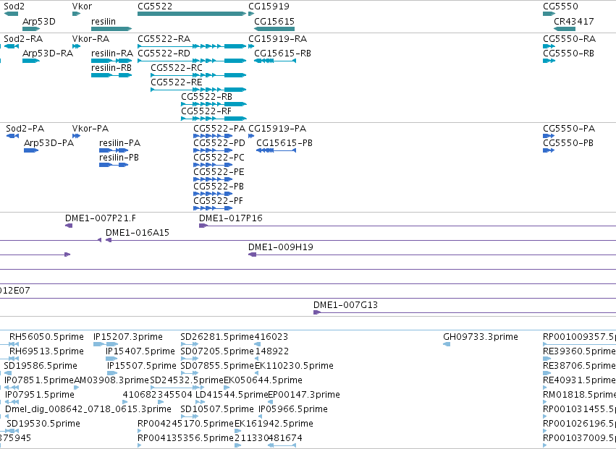The image size is (616, 449).
Task: Click the CG5522-RF transcript
Action: coord(214,119)
